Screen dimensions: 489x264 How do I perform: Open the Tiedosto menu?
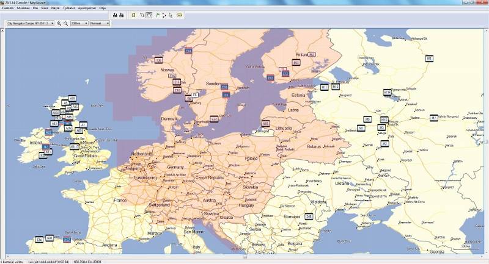tap(8, 8)
